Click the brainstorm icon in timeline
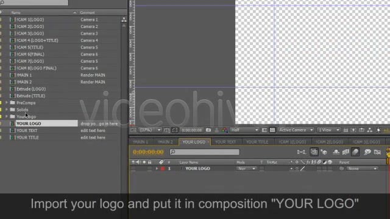This screenshot has width=390, height=219. click(x=367, y=152)
